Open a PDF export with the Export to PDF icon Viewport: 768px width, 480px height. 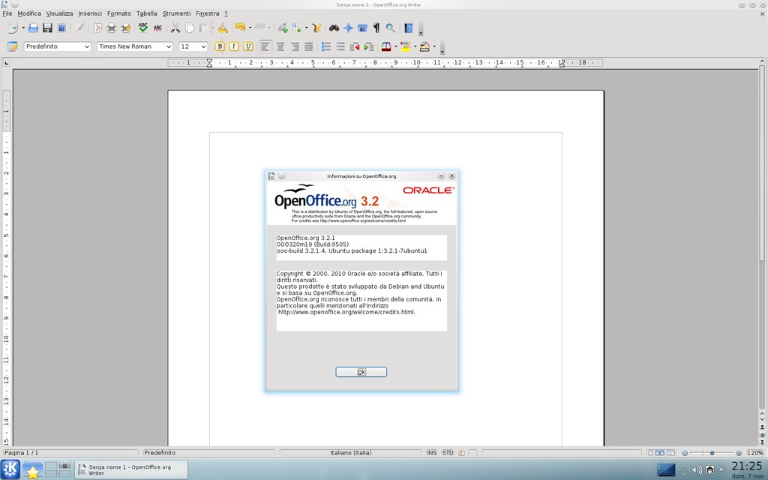coord(97,28)
